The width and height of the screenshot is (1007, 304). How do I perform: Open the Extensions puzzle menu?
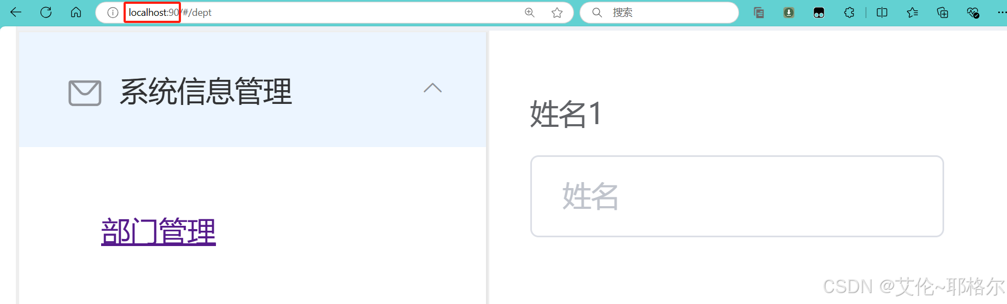[x=849, y=13]
